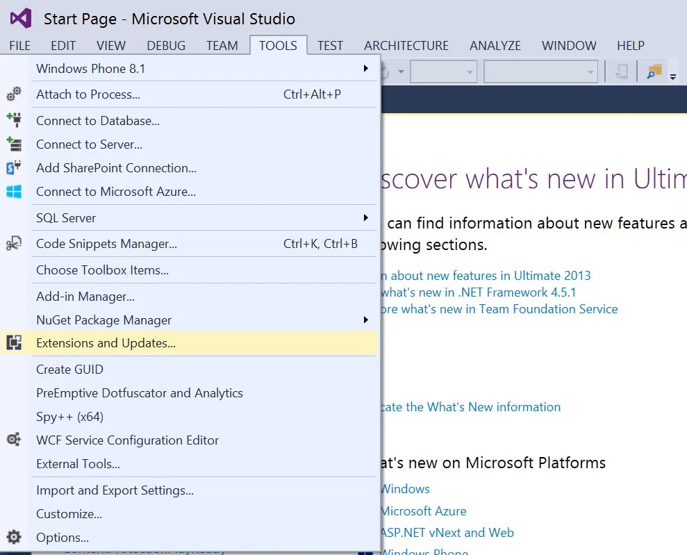Expand SQL Server submenu arrow
Screen dimensions: 687x555
pyautogui.click(x=365, y=217)
